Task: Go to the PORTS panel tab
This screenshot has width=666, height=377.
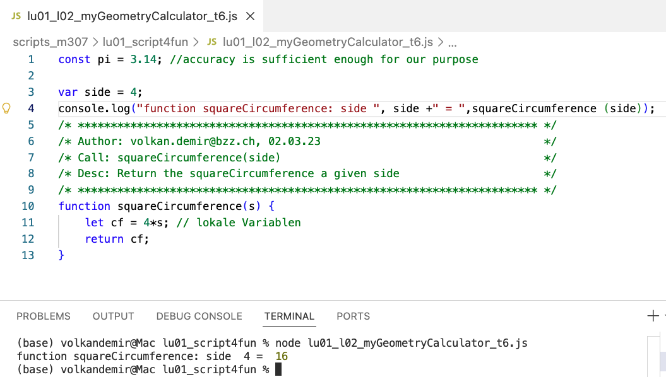Action: [x=353, y=316]
